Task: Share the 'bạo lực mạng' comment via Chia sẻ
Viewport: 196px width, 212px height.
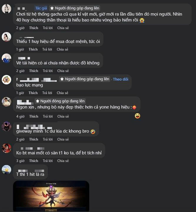Action: pyautogui.click(x=62, y=93)
